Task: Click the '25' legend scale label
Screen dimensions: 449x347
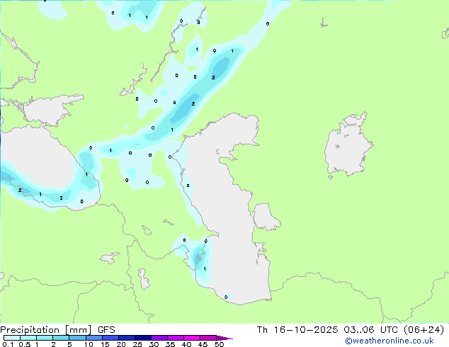Action: 137,344
